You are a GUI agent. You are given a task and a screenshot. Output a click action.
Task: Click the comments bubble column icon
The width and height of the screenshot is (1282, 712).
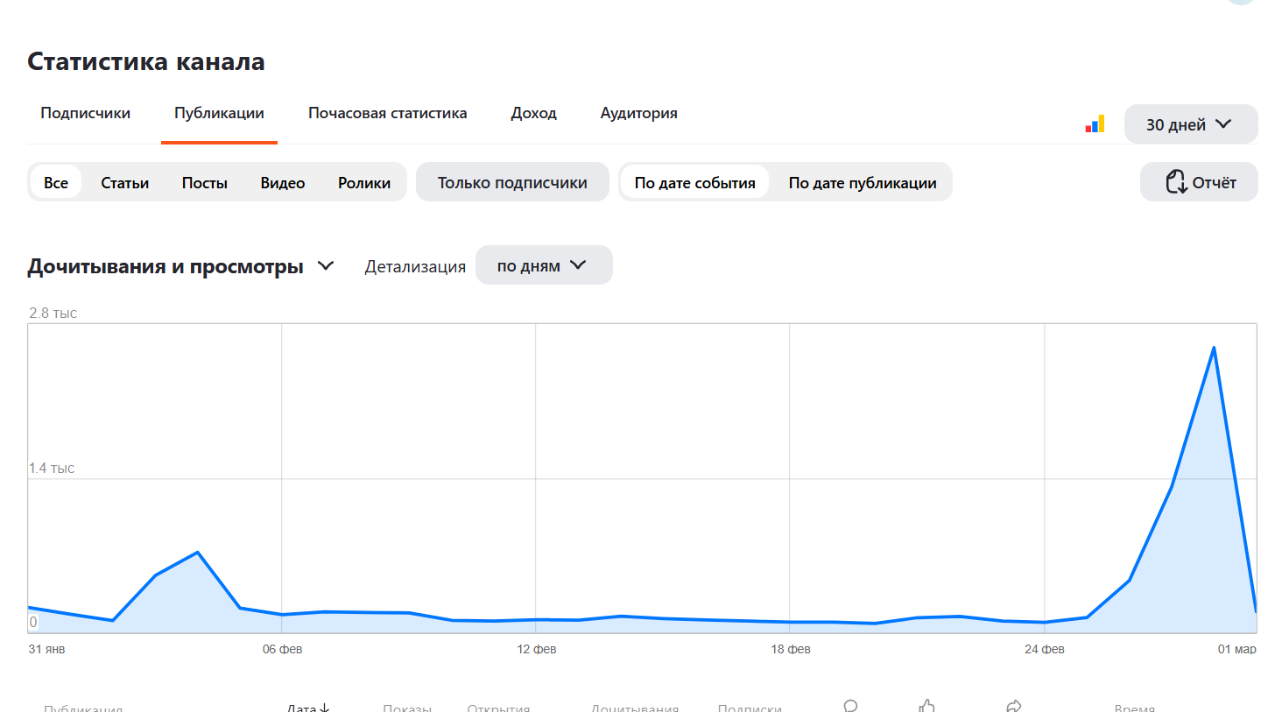pos(850,706)
